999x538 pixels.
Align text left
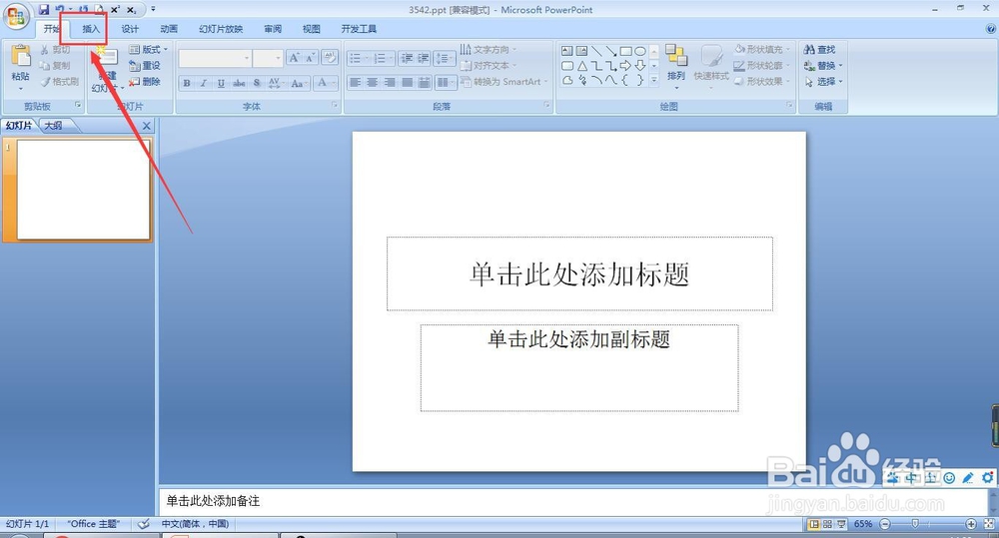tap(356, 82)
